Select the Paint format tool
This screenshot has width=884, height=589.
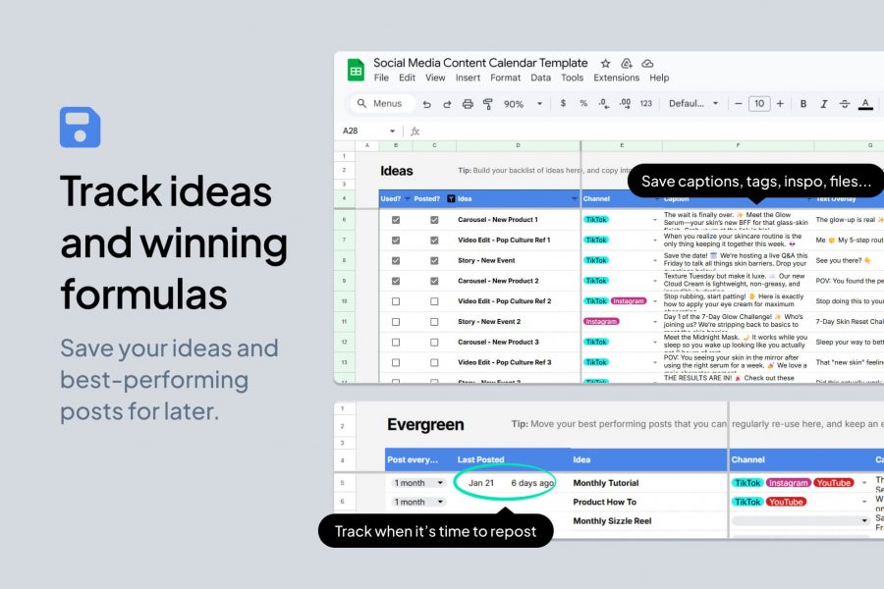coord(488,103)
